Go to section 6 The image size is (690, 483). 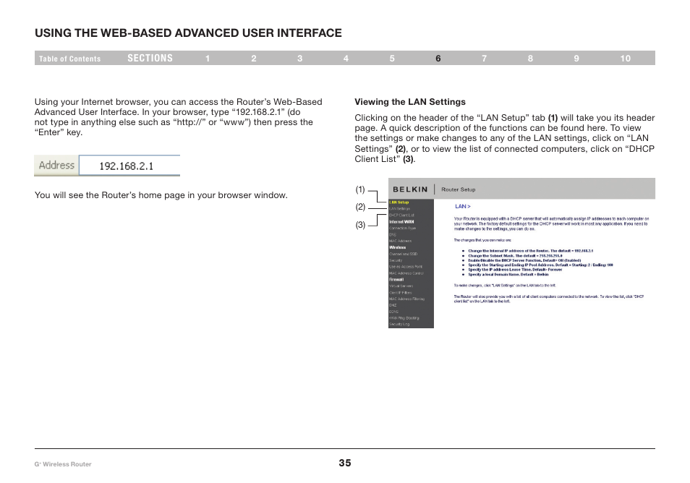438,59
